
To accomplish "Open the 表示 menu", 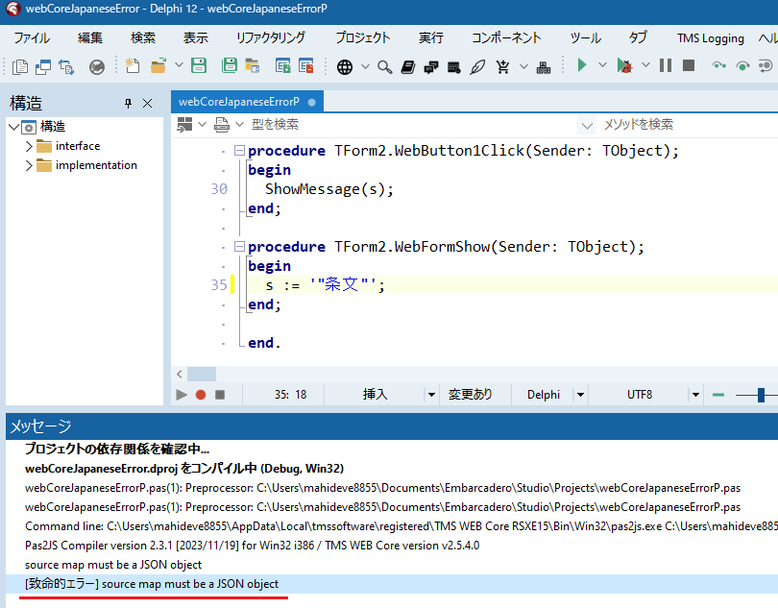I will click(196, 37).
